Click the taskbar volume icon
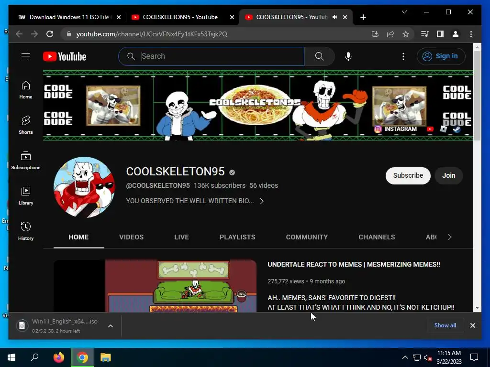This screenshot has width=490, height=367. tap(428, 357)
